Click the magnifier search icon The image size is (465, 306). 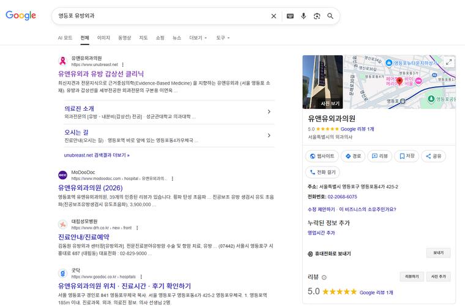coord(330,16)
